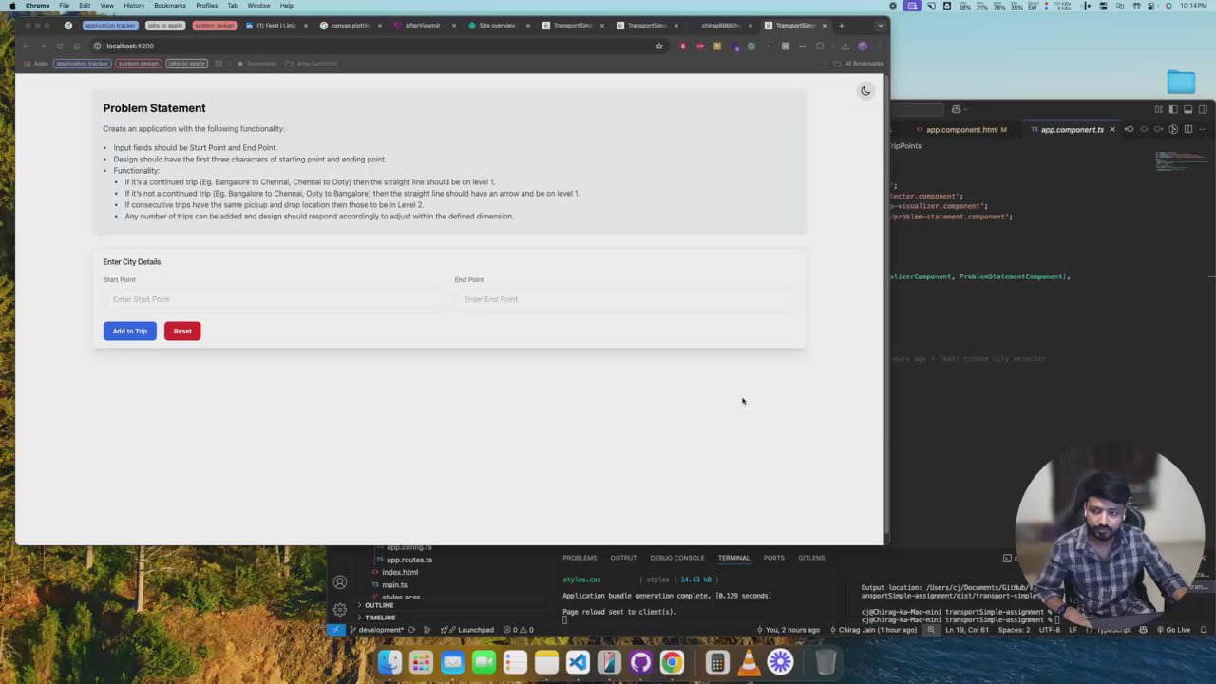Expand the TIMELINE section in VS Code
This screenshot has width=1216, height=684.
(380, 617)
